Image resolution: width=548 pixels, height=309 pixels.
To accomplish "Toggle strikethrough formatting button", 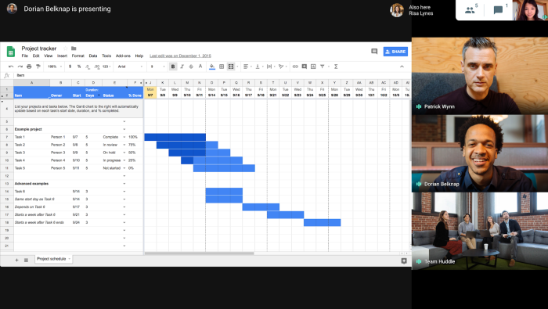I will [x=191, y=66].
